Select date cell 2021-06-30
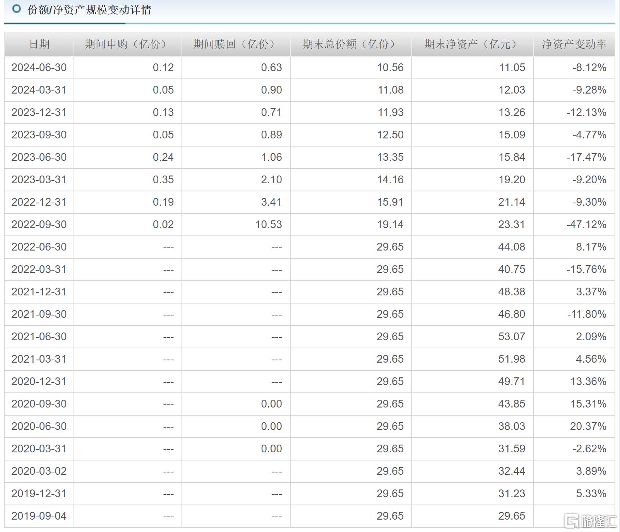This screenshot has height=532, width=620. pos(39,337)
